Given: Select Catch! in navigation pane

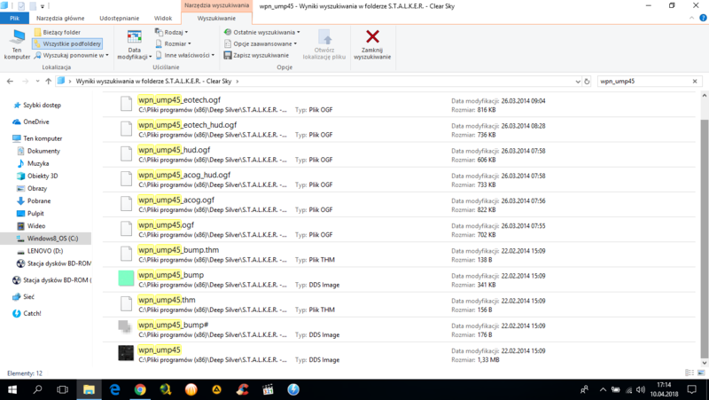Looking at the screenshot, I should (27, 313).
